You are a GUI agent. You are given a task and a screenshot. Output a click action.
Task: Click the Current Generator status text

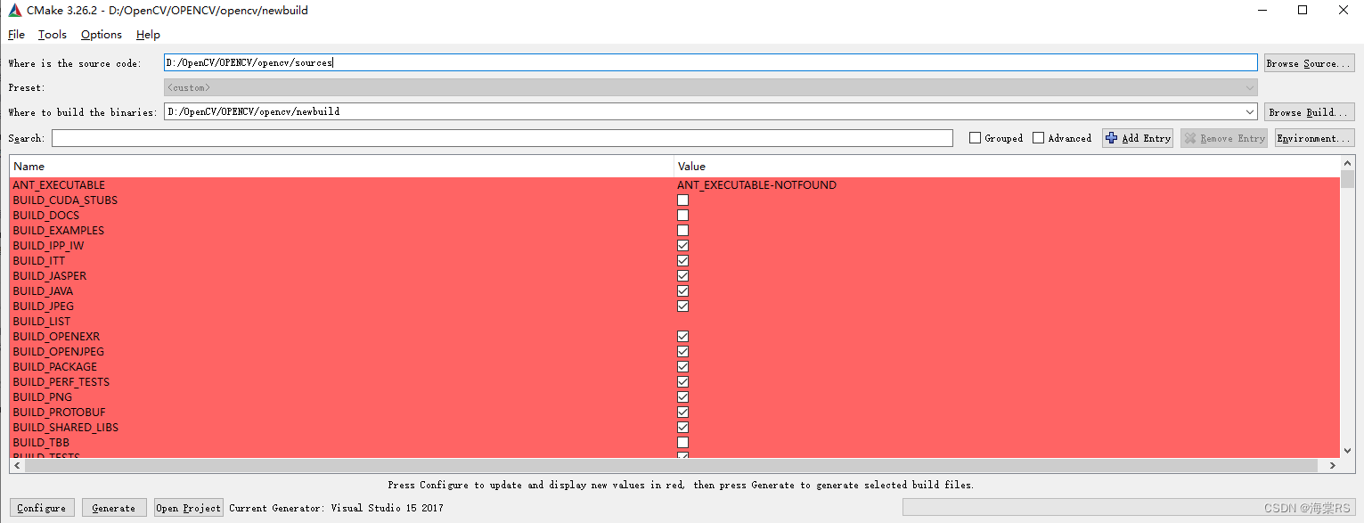336,508
